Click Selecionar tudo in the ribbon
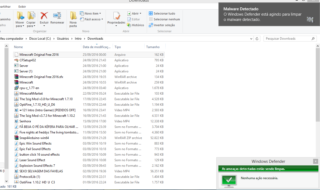The width and height of the screenshot is (320, 190). click(162, 13)
